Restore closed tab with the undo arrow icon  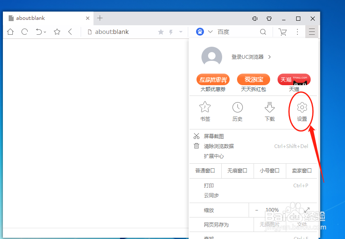click(x=39, y=32)
